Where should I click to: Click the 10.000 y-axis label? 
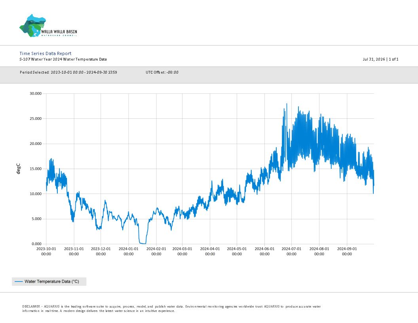click(36, 194)
